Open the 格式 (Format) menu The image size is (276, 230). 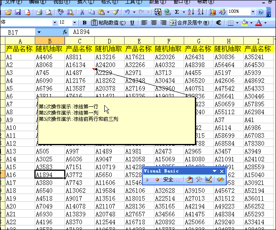click(108, 2)
